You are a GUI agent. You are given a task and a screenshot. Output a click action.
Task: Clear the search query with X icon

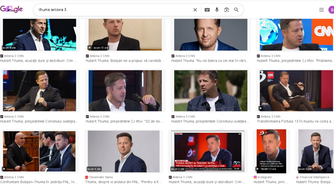click(195, 10)
